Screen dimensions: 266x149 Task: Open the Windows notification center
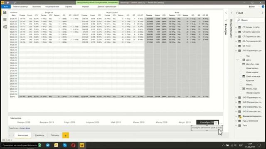(x=259, y=145)
